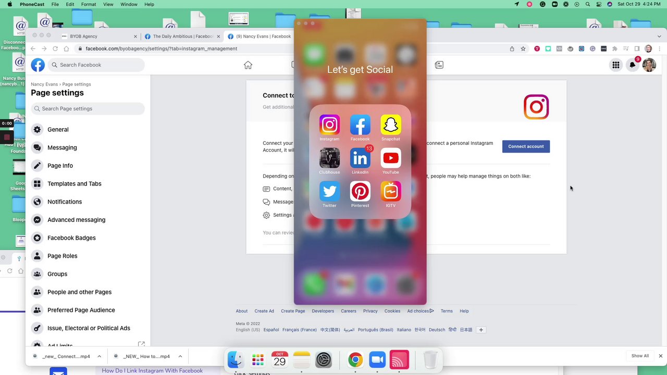This screenshot has width=667, height=375.
Task: Open Notifications page settings
Action: (x=88, y=202)
